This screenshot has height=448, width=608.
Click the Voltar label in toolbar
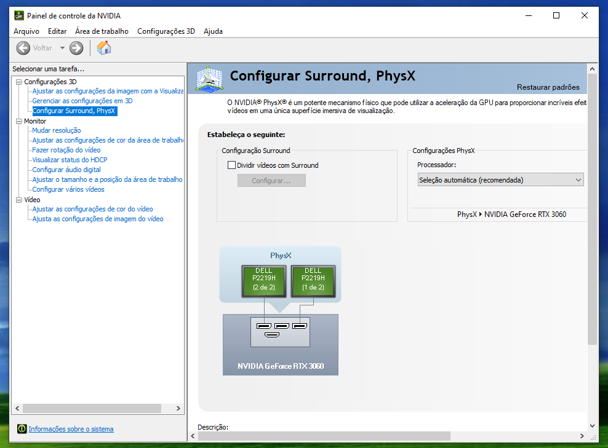(42, 48)
